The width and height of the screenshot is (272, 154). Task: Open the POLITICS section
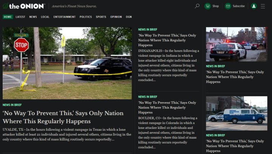point(86,17)
